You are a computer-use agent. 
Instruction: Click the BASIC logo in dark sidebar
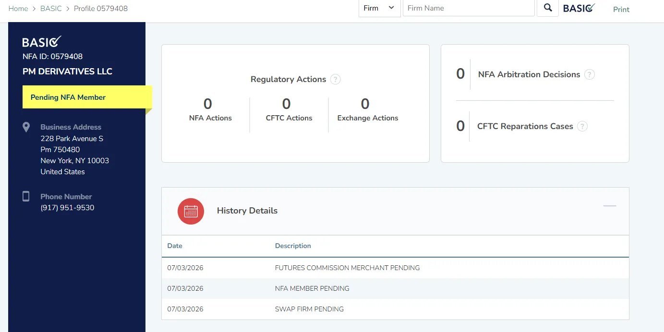[42, 42]
